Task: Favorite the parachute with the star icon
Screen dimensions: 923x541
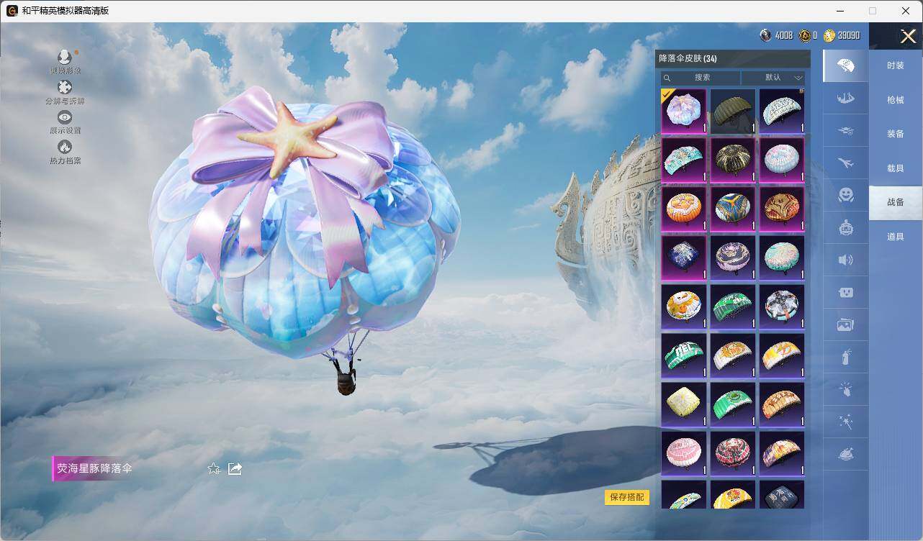Action: 214,469
